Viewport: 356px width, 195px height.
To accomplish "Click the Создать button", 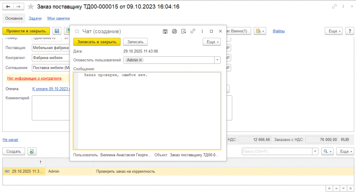I will pos(14,151).
